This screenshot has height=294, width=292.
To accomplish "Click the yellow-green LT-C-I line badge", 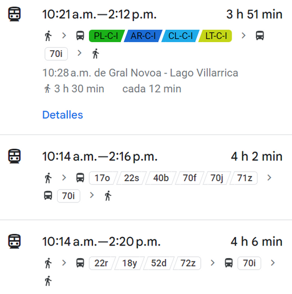I will pos(216,36).
